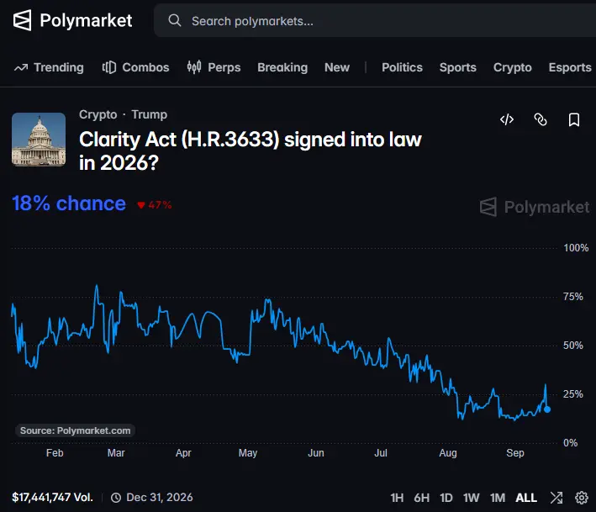Click the 0% axis label

[570, 442]
